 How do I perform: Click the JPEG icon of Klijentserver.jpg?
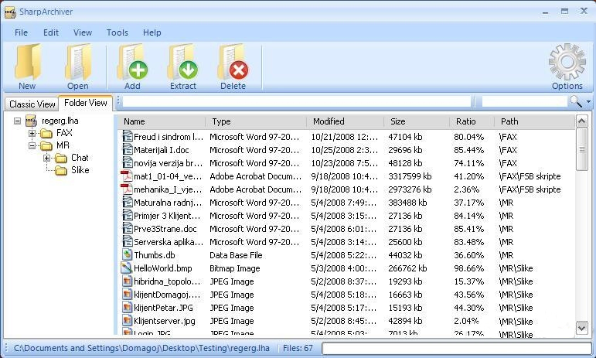[128, 321]
